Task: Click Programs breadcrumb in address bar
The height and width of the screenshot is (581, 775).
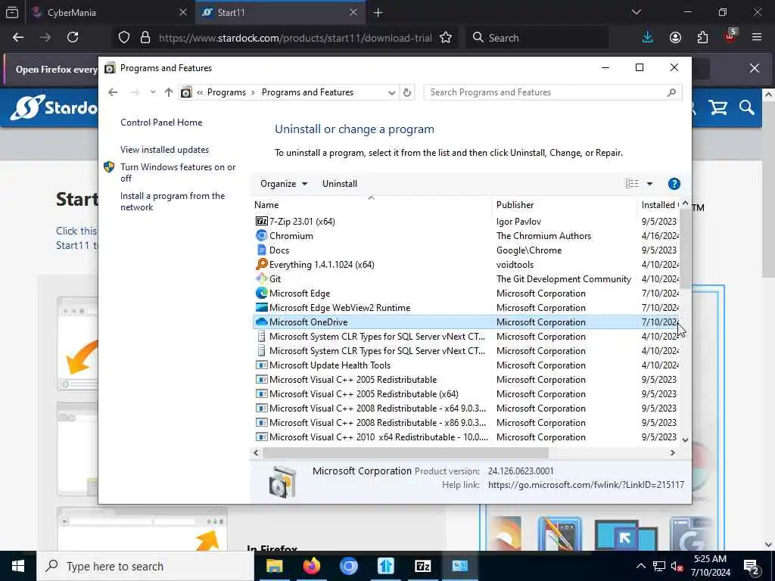Action: point(226,92)
